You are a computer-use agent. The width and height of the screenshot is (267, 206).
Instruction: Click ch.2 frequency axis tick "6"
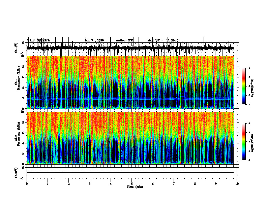coord(23,133)
